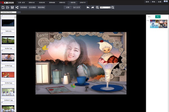Image resolution: width=169 pixels, height=112 pixels.
Task: Click the green search button
Action: [158, 17]
